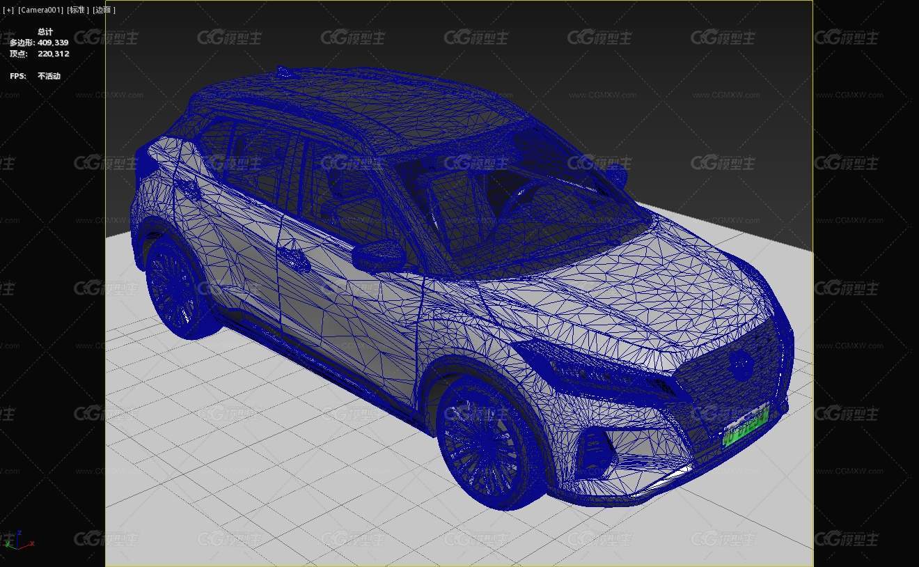Image resolution: width=919 pixels, height=567 pixels.
Task: Click the XYZ world axis gizmo
Action: (18, 540)
